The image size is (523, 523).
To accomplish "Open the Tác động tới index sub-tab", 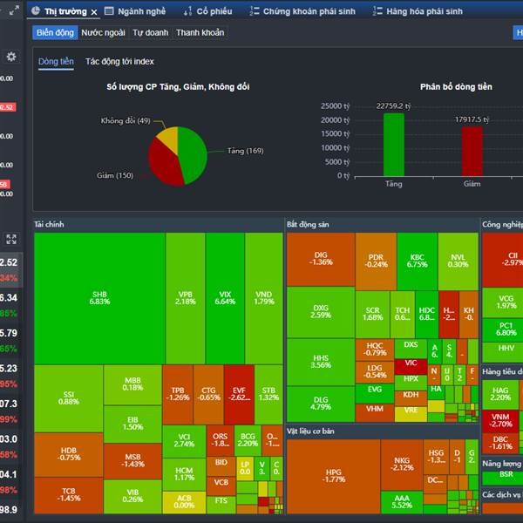I will pos(119,62).
